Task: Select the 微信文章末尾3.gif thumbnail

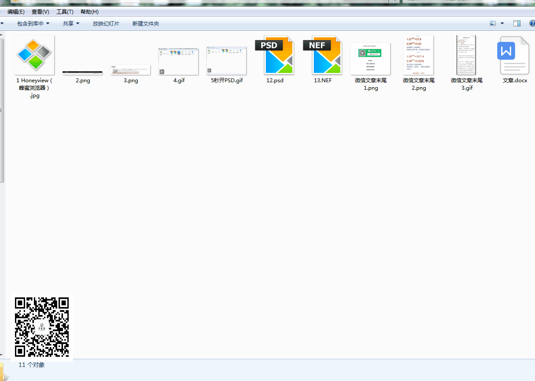Action: point(466,55)
